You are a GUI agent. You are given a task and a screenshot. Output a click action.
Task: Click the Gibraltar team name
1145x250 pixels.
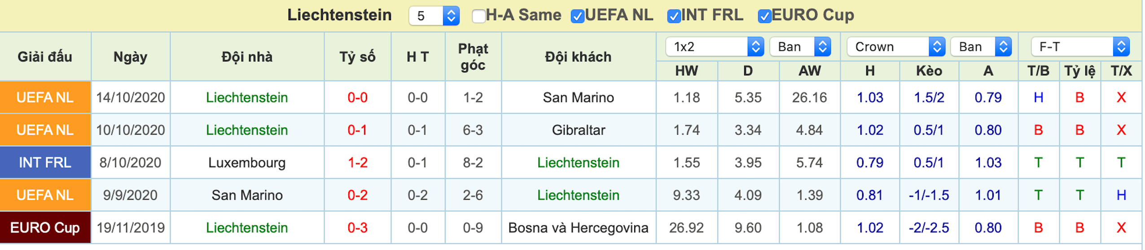pyautogui.click(x=579, y=130)
